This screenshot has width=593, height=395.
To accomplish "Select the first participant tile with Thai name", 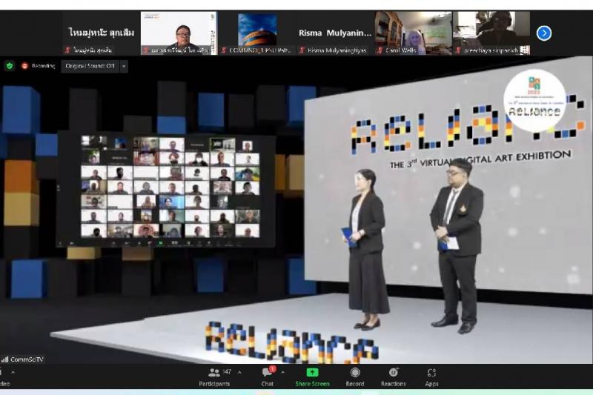I will pos(101,33).
